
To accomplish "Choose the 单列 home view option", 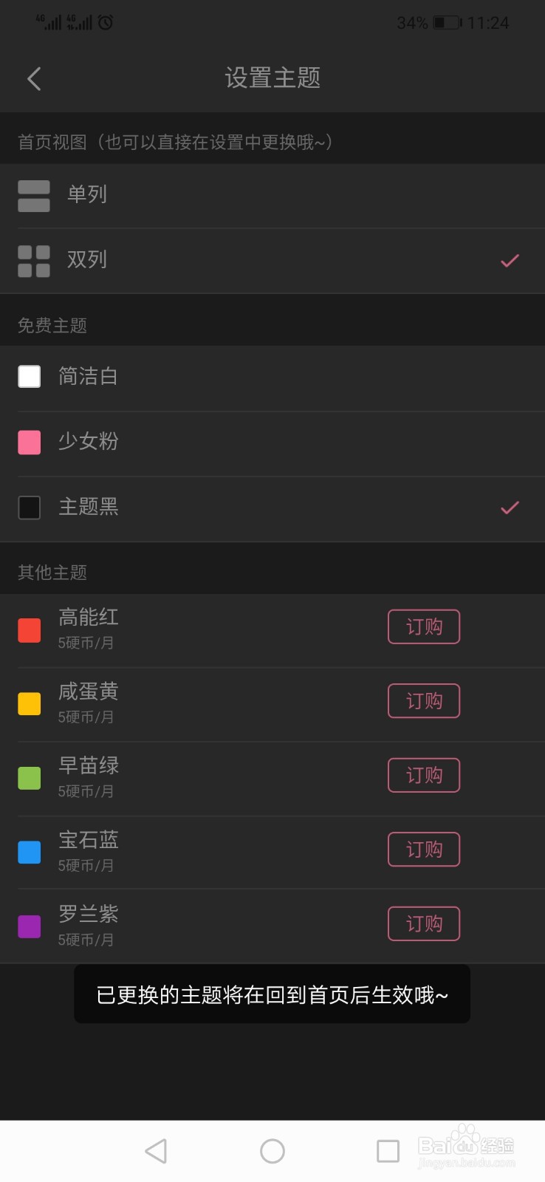I will 272,196.
